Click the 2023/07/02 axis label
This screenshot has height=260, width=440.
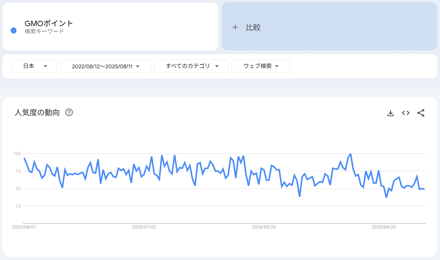(144, 227)
